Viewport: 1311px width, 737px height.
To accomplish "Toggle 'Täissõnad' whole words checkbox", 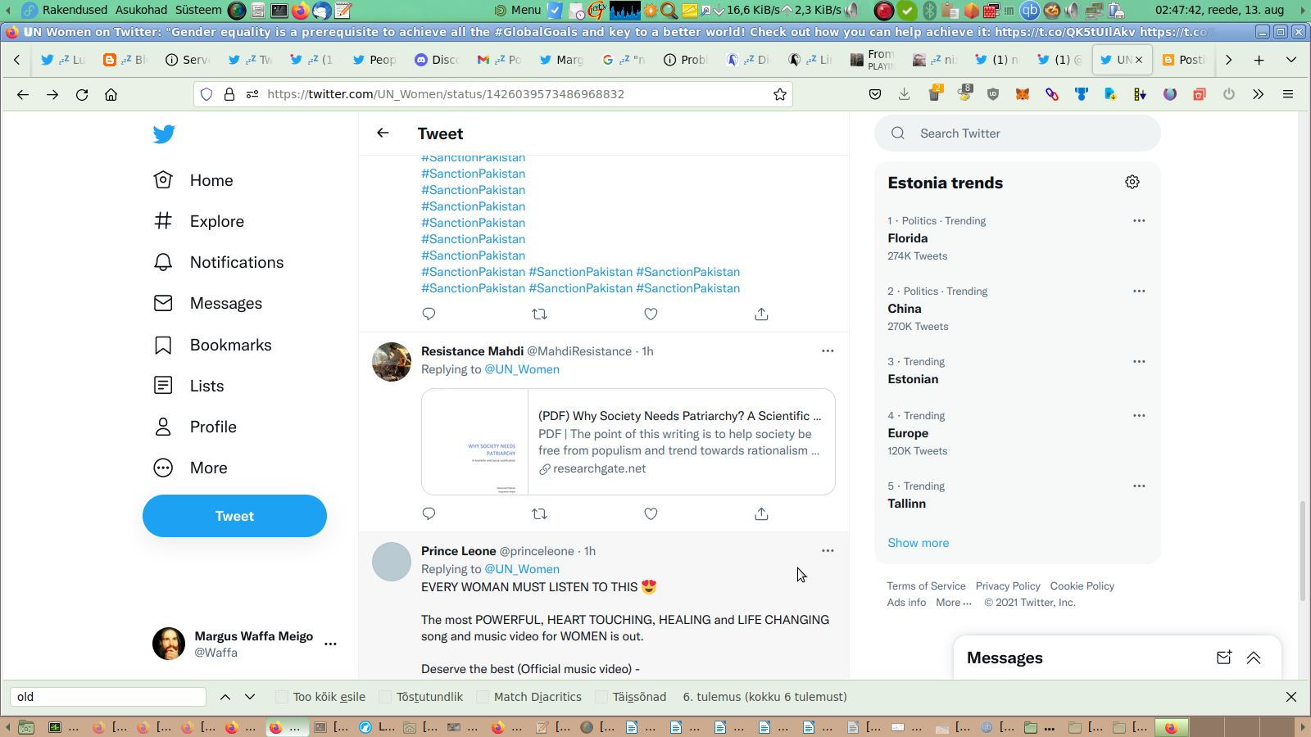I will coord(601,697).
